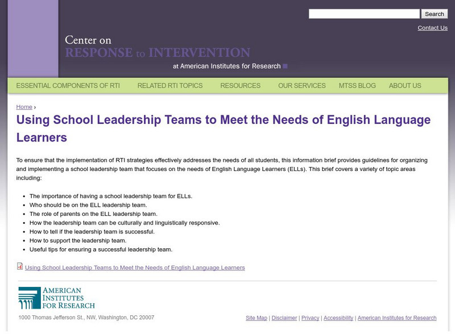Click the search text field
Image resolution: width=455 pixels, height=334 pixels.
[364, 14]
